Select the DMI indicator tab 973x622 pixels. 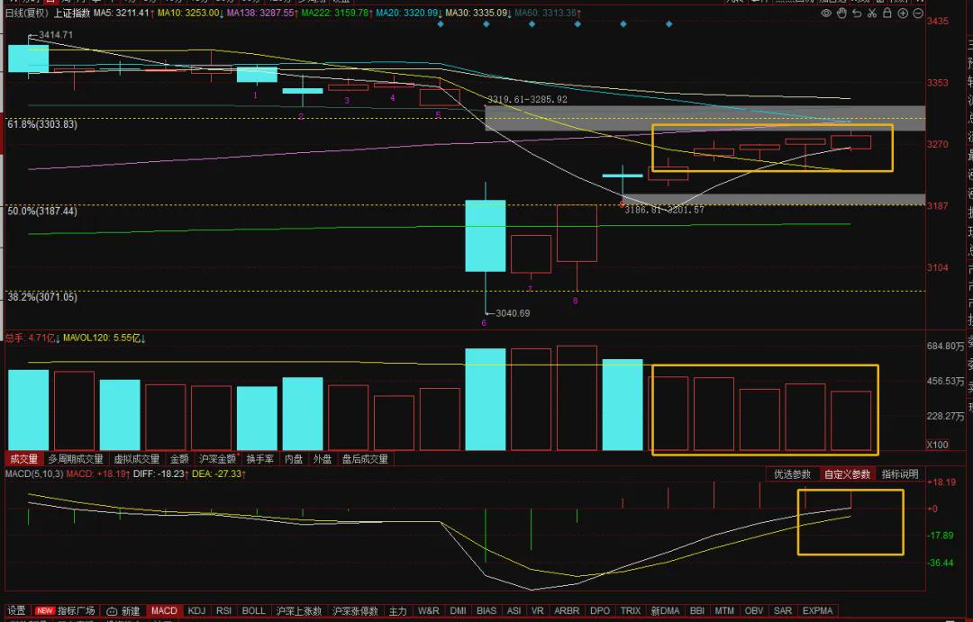point(458,611)
